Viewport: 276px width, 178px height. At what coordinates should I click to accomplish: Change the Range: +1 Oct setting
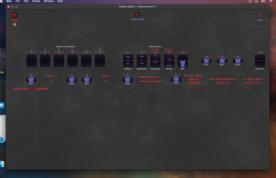point(252,83)
